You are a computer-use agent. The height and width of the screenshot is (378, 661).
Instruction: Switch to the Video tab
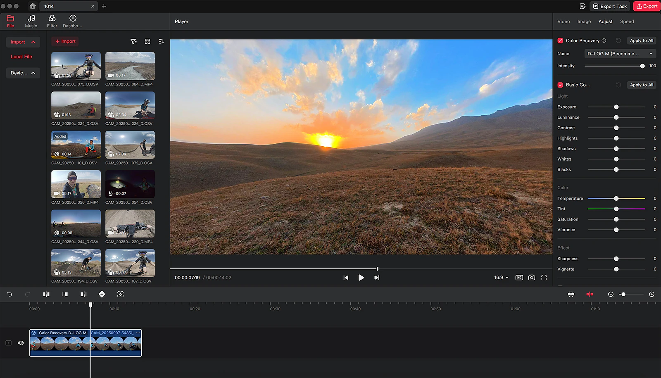(x=564, y=21)
